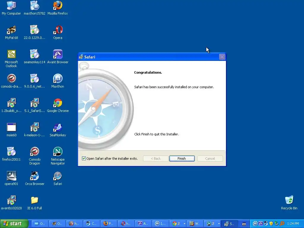Switch to Avant Browser taskbar button
304x228 pixels.
pos(143,224)
